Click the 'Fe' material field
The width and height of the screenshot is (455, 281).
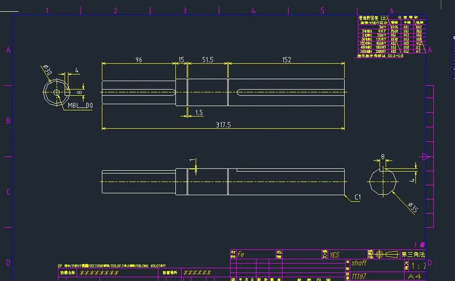pos(241,255)
